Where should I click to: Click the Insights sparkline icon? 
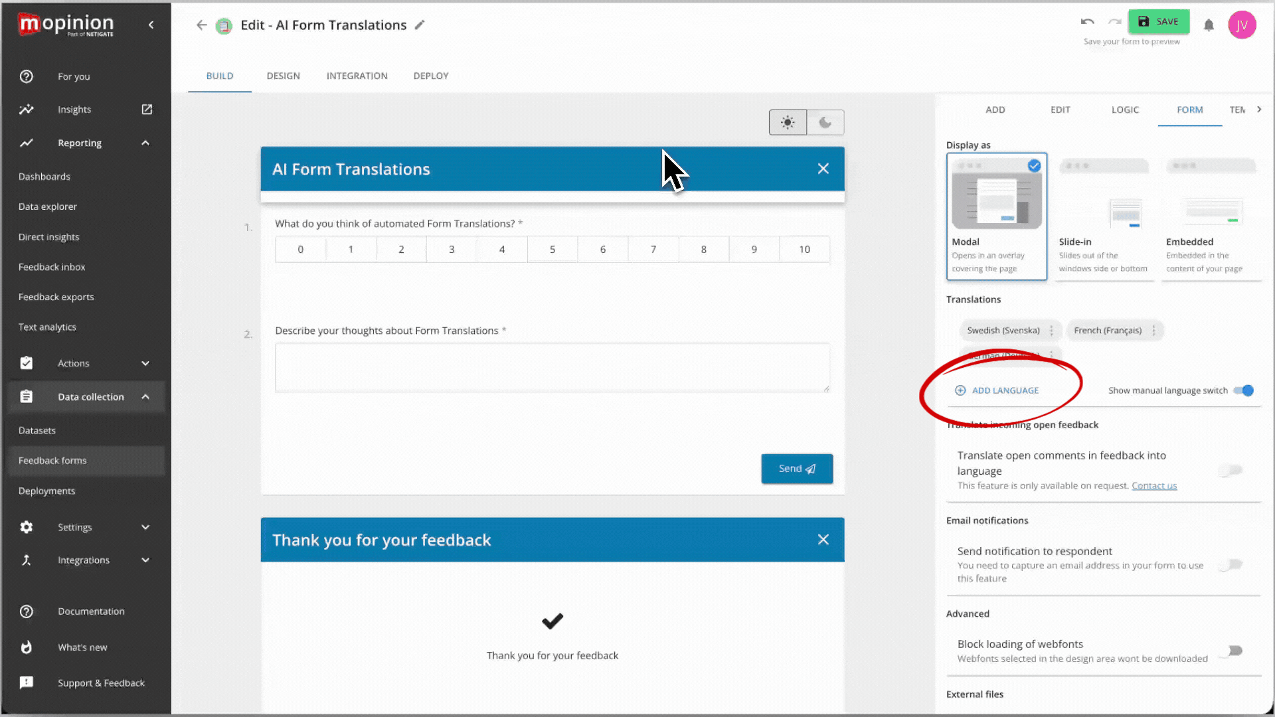[x=27, y=110]
